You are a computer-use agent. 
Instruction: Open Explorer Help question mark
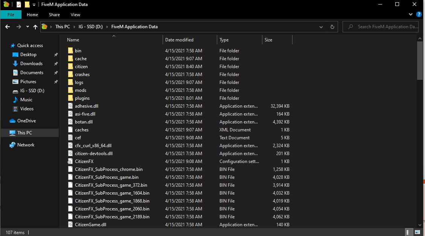coord(419,15)
